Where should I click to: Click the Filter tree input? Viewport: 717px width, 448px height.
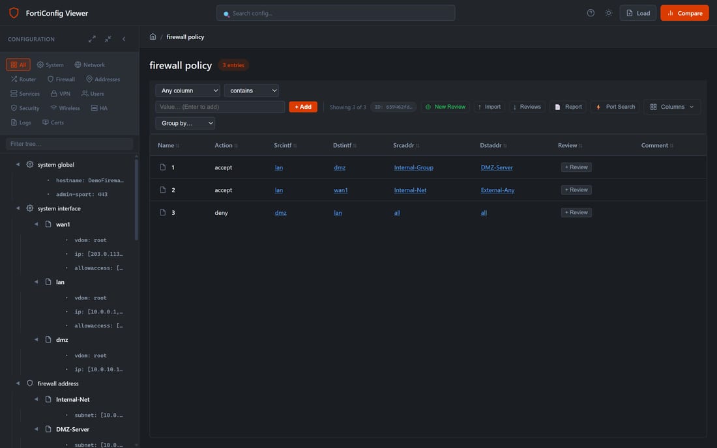(x=70, y=144)
